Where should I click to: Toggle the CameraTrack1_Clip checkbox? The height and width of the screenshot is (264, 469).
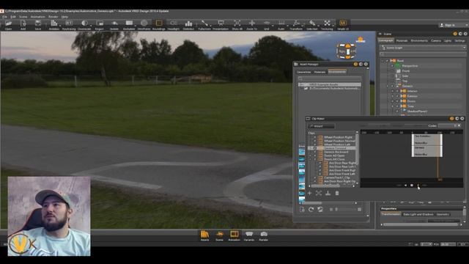point(315,177)
